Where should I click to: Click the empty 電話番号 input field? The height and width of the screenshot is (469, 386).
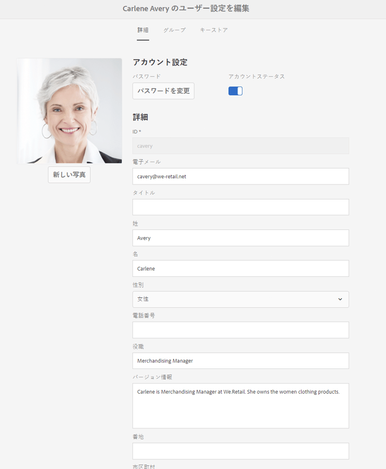coord(241,330)
